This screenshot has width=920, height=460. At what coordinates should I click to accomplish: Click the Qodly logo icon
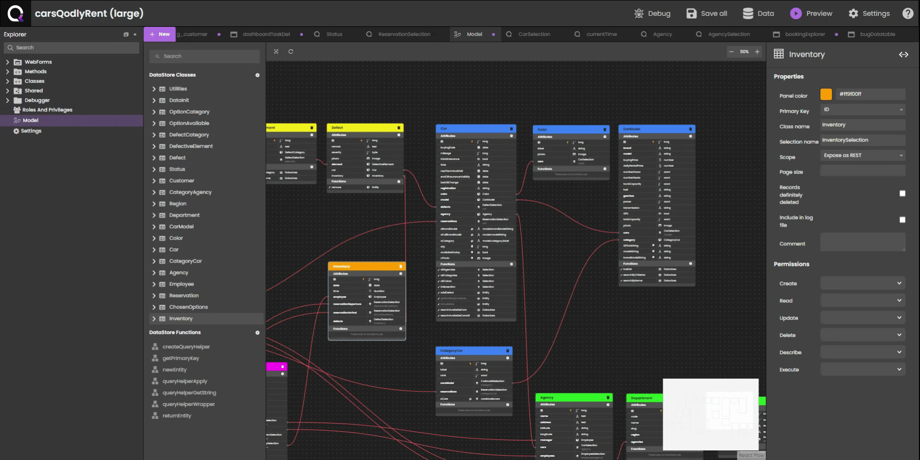tap(15, 13)
